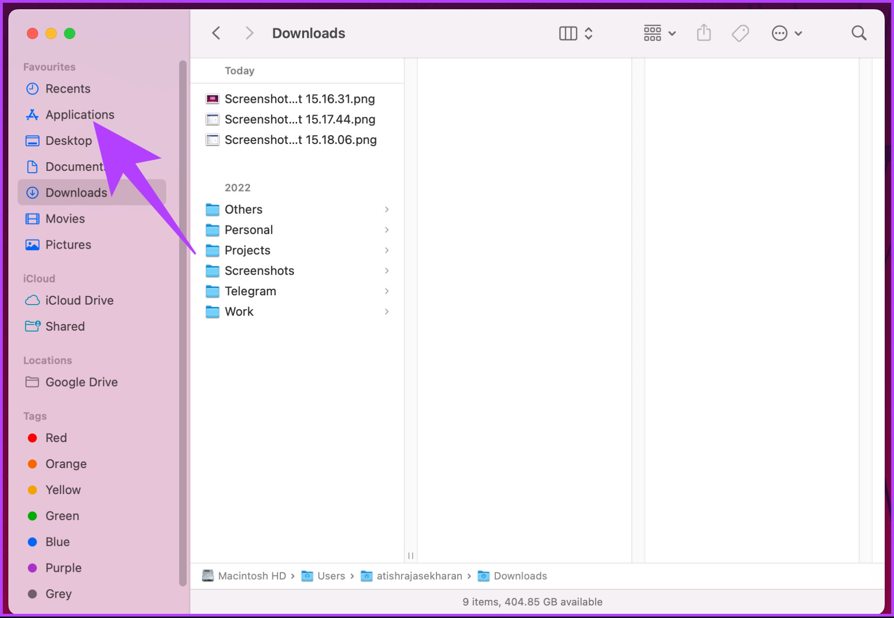
Task: Open the Google Drive location
Action: pyautogui.click(x=81, y=382)
